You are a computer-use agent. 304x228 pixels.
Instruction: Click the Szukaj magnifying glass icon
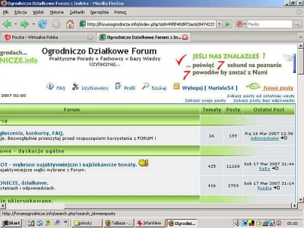coord(145,86)
